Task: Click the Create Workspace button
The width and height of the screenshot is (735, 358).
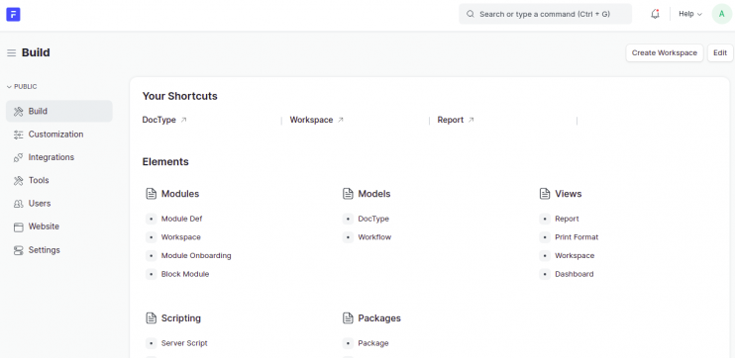Action: [665, 52]
